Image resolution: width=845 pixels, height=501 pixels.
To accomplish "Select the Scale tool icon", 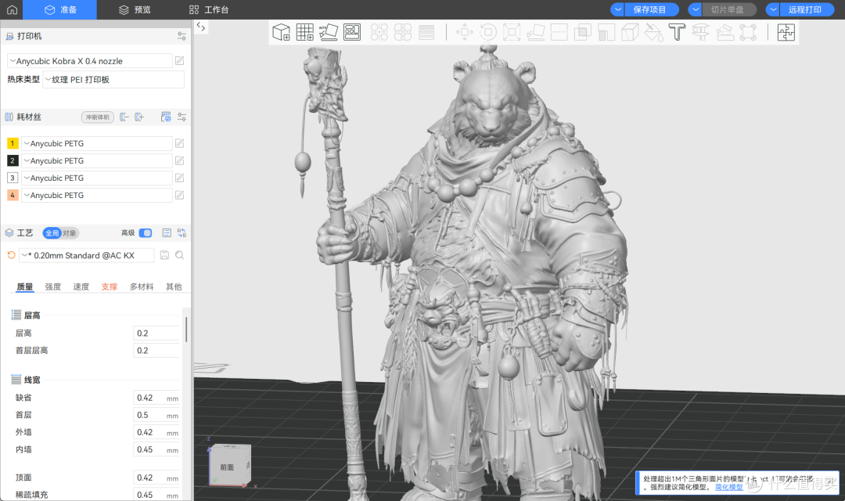I will [x=512, y=32].
